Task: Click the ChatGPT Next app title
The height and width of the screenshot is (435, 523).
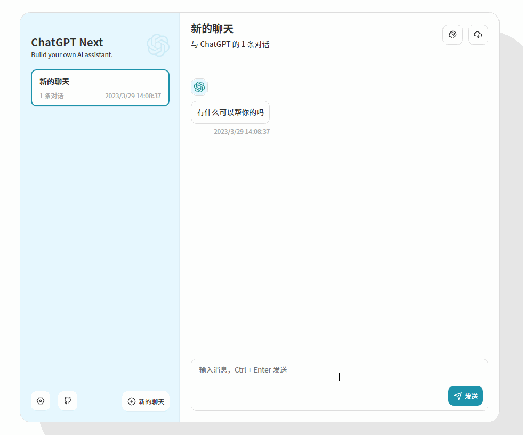Action: coord(67,43)
